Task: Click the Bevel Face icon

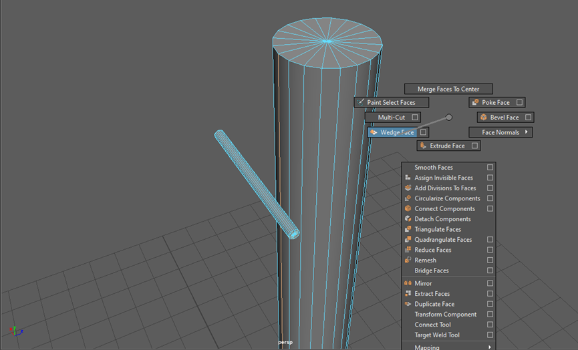Action: click(484, 117)
